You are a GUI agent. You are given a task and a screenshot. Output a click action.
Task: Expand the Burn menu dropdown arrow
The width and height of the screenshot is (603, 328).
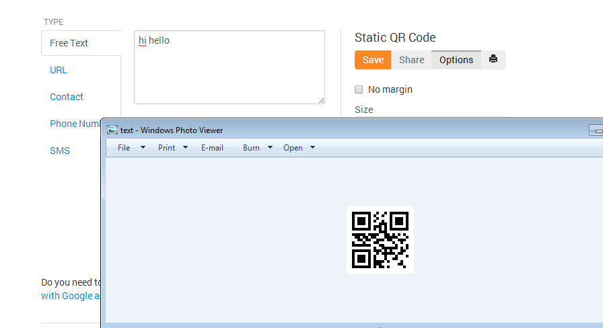(270, 147)
